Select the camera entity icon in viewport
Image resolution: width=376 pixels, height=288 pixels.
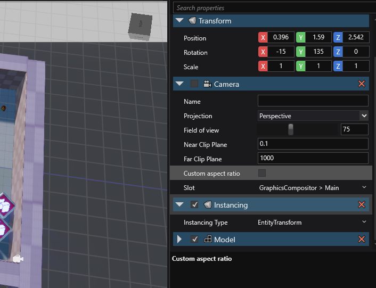(18, 259)
